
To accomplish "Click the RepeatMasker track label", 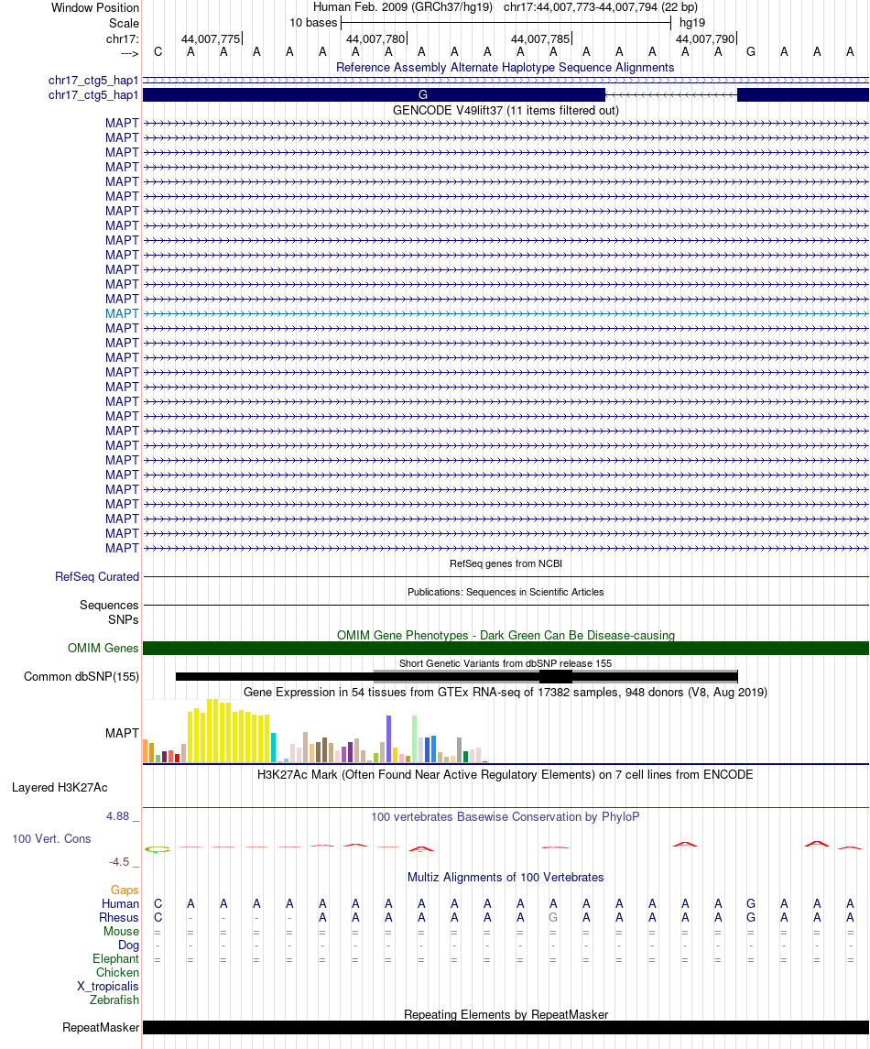I will pos(101,1028).
